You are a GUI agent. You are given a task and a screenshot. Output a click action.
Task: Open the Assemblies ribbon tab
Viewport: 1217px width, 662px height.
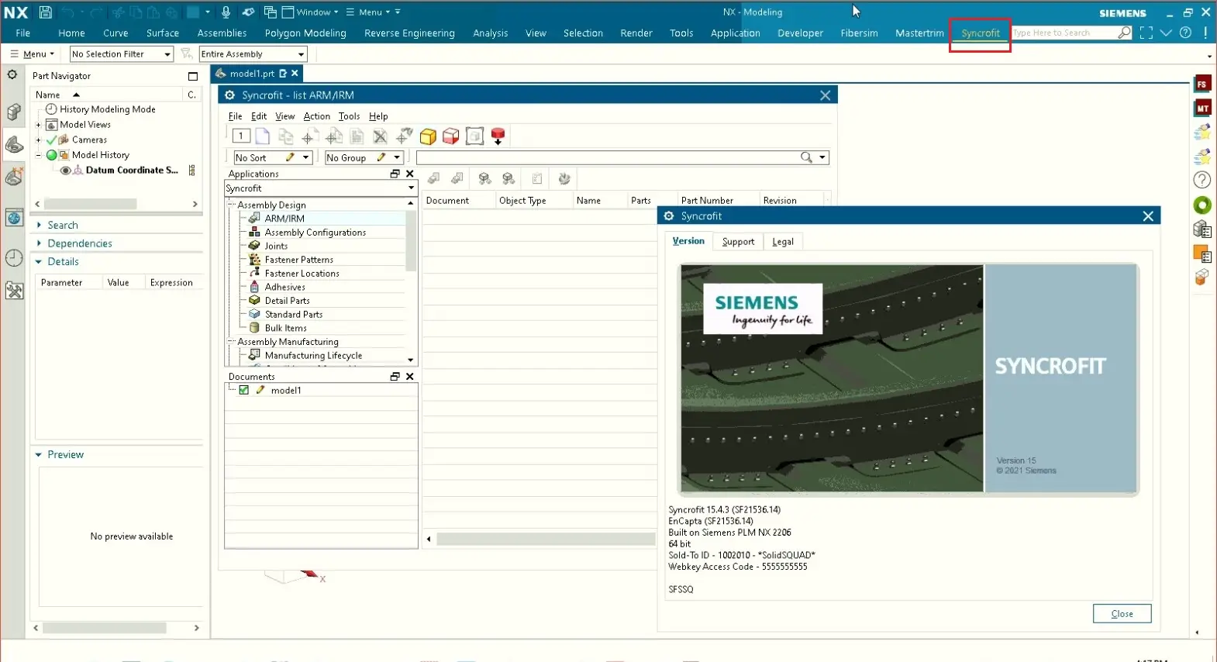click(222, 33)
